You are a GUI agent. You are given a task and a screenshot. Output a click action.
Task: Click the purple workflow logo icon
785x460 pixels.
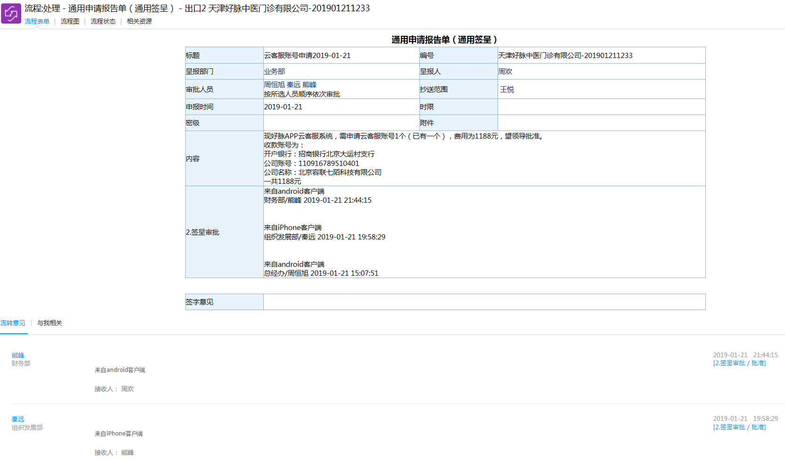pyautogui.click(x=11, y=14)
